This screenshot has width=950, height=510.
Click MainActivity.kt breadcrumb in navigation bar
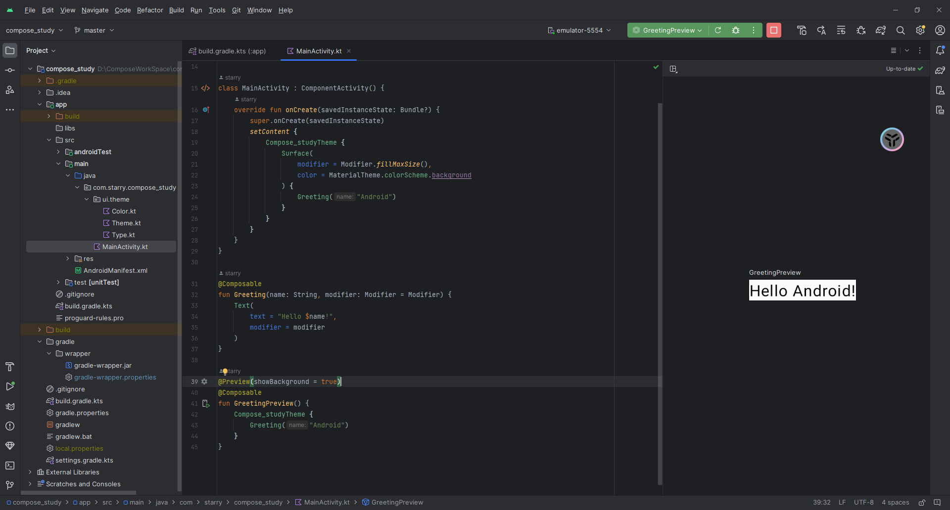tap(323, 502)
